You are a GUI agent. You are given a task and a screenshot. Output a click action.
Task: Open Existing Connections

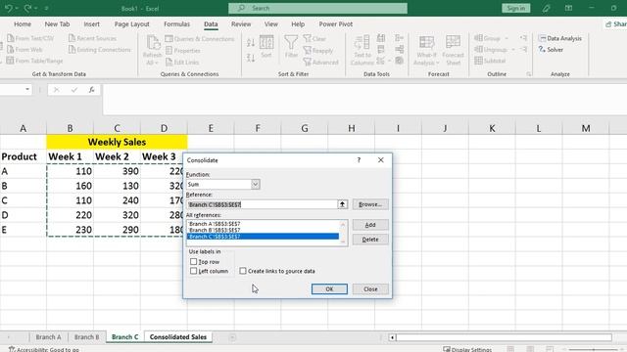coord(100,50)
